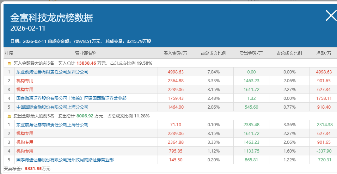Click the 1.32 sell amount cell
337x174 pixels.
click(251, 98)
